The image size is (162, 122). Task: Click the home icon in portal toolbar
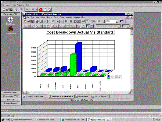point(49,10)
